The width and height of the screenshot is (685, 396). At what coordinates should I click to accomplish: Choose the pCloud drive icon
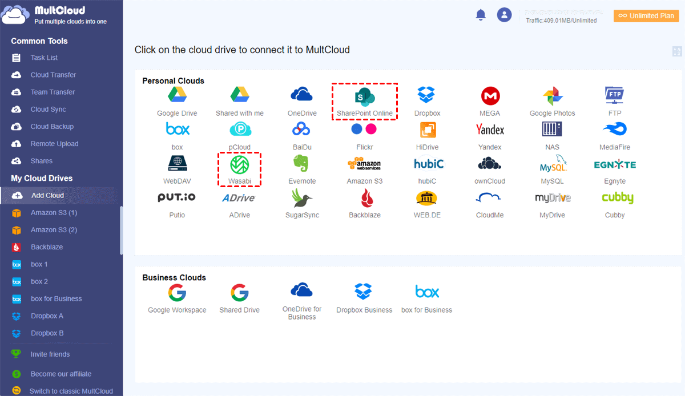tap(240, 130)
